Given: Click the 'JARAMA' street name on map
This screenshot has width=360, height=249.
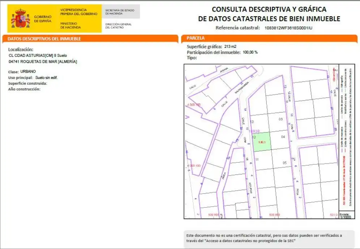Looking at the screenshot, I should pyautogui.click(x=224, y=70).
